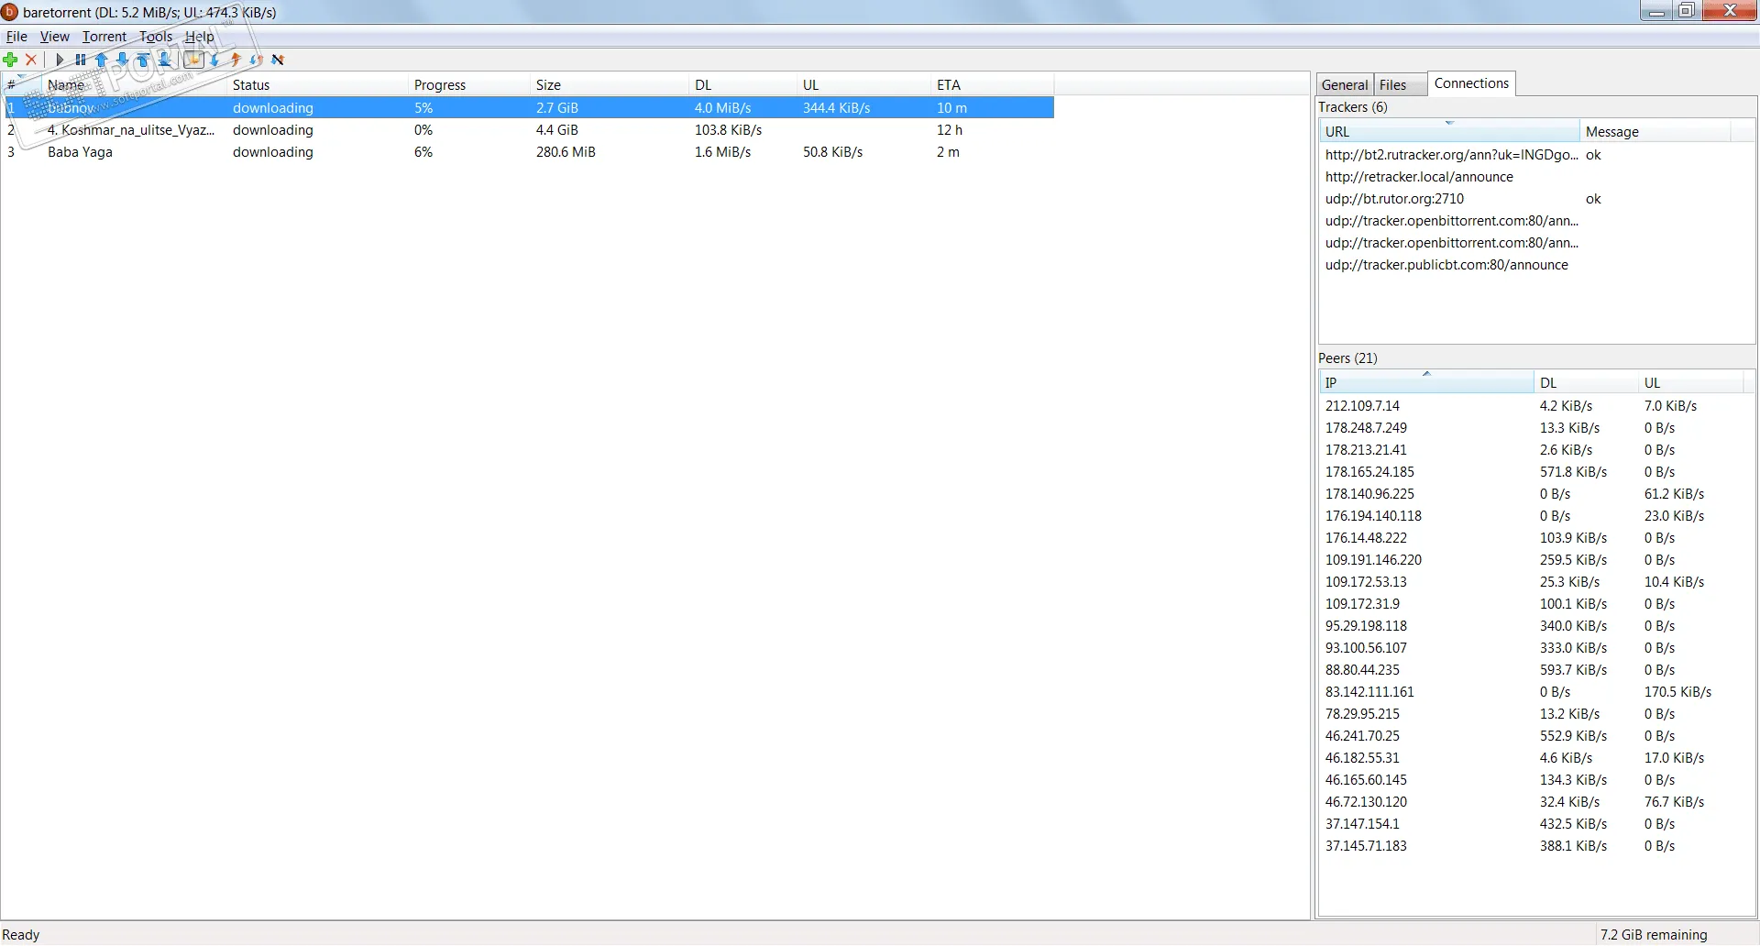Viewport: 1760px width, 946px height.
Task: Select peer 37.145.71.183
Action: [x=1531, y=845]
